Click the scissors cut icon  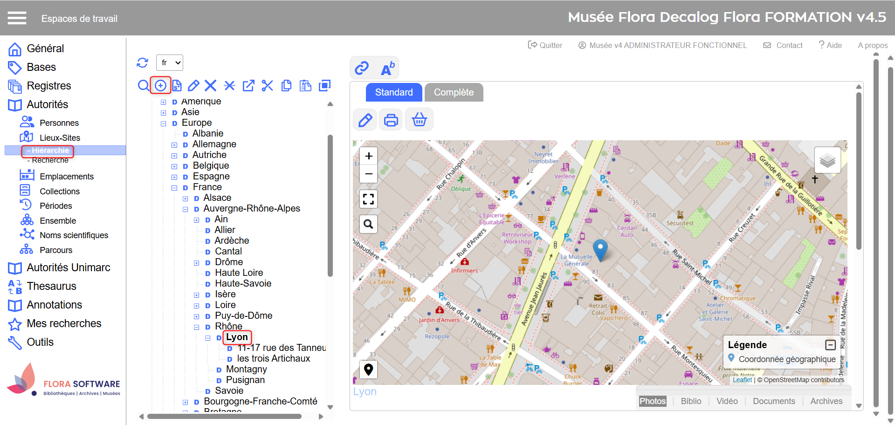click(x=267, y=86)
